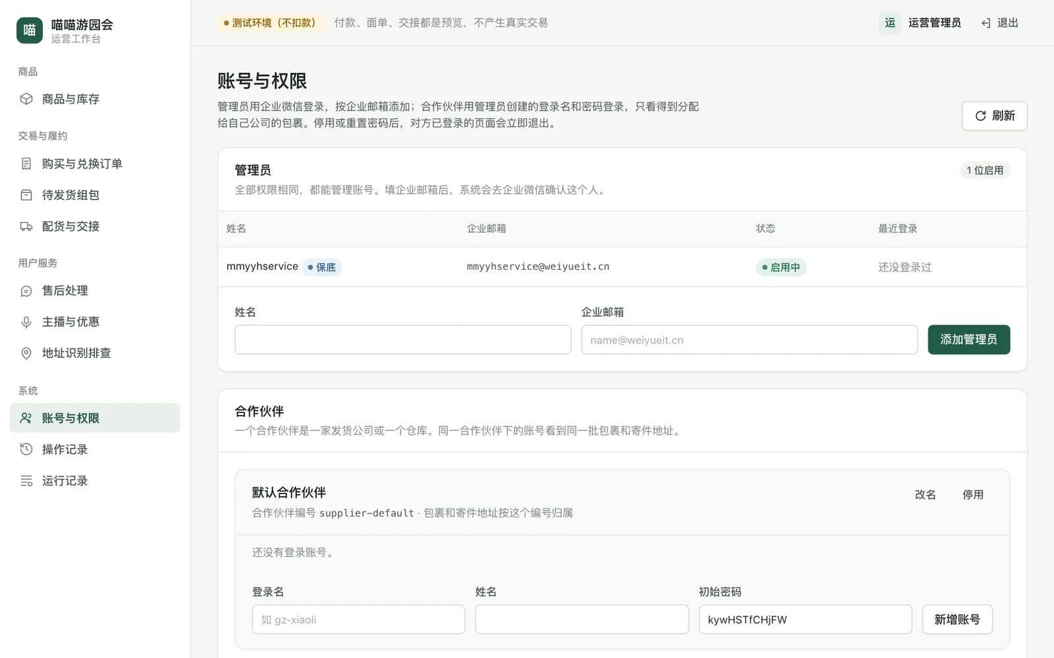Image resolution: width=1054 pixels, height=658 pixels.
Task: Open 售后处理 page
Action: click(x=95, y=291)
